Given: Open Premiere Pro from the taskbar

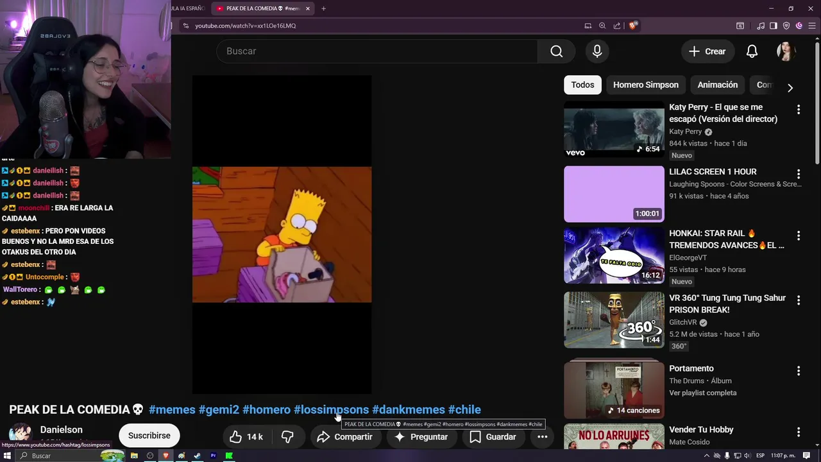Looking at the screenshot, I should click(x=214, y=456).
